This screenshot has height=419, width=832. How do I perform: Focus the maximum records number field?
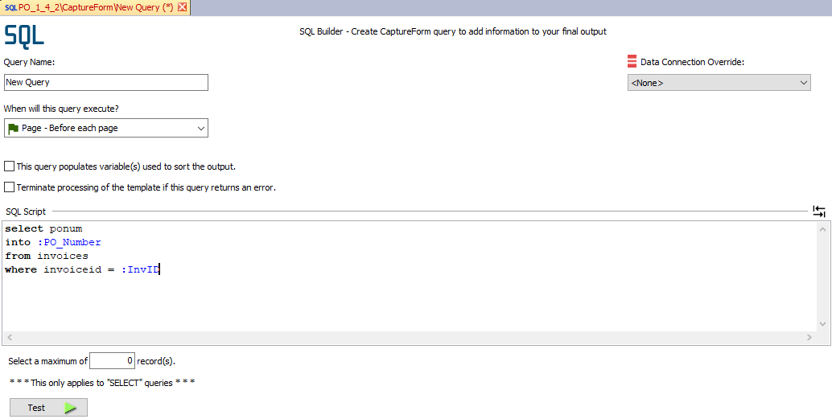113,360
